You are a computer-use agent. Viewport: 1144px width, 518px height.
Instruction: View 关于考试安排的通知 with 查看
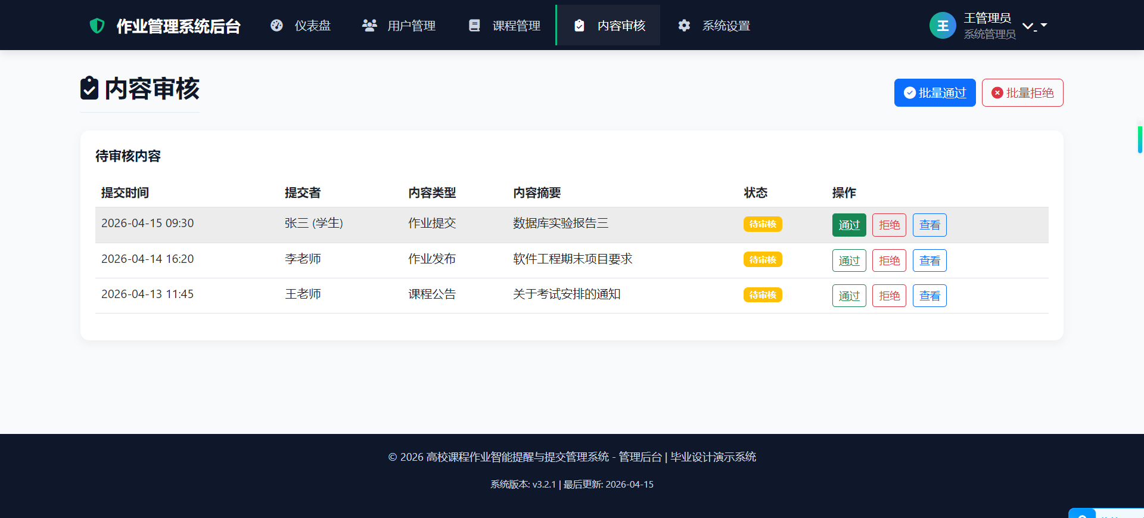click(x=929, y=296)
